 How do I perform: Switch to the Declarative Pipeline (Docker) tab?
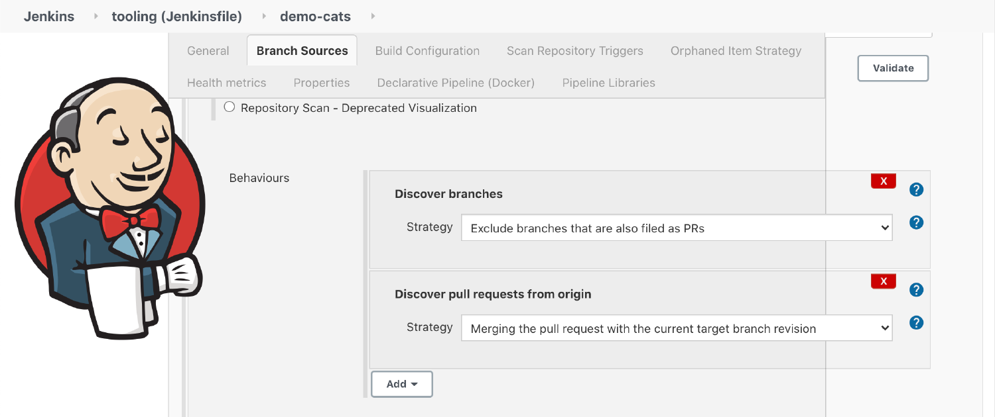pyautogui.click(x=456, y=82)
